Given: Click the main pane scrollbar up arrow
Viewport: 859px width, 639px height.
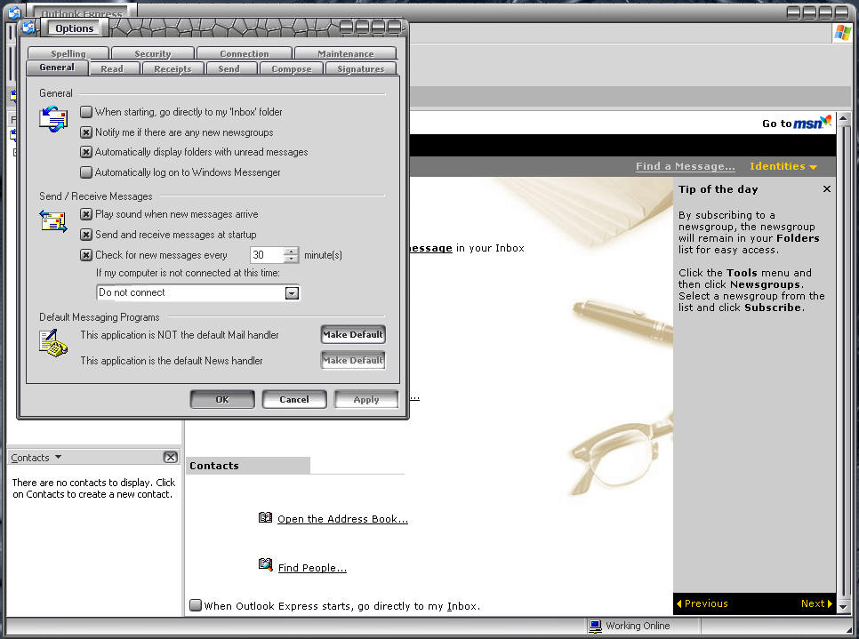Looking at the screenshot, I should pos(843,117).
